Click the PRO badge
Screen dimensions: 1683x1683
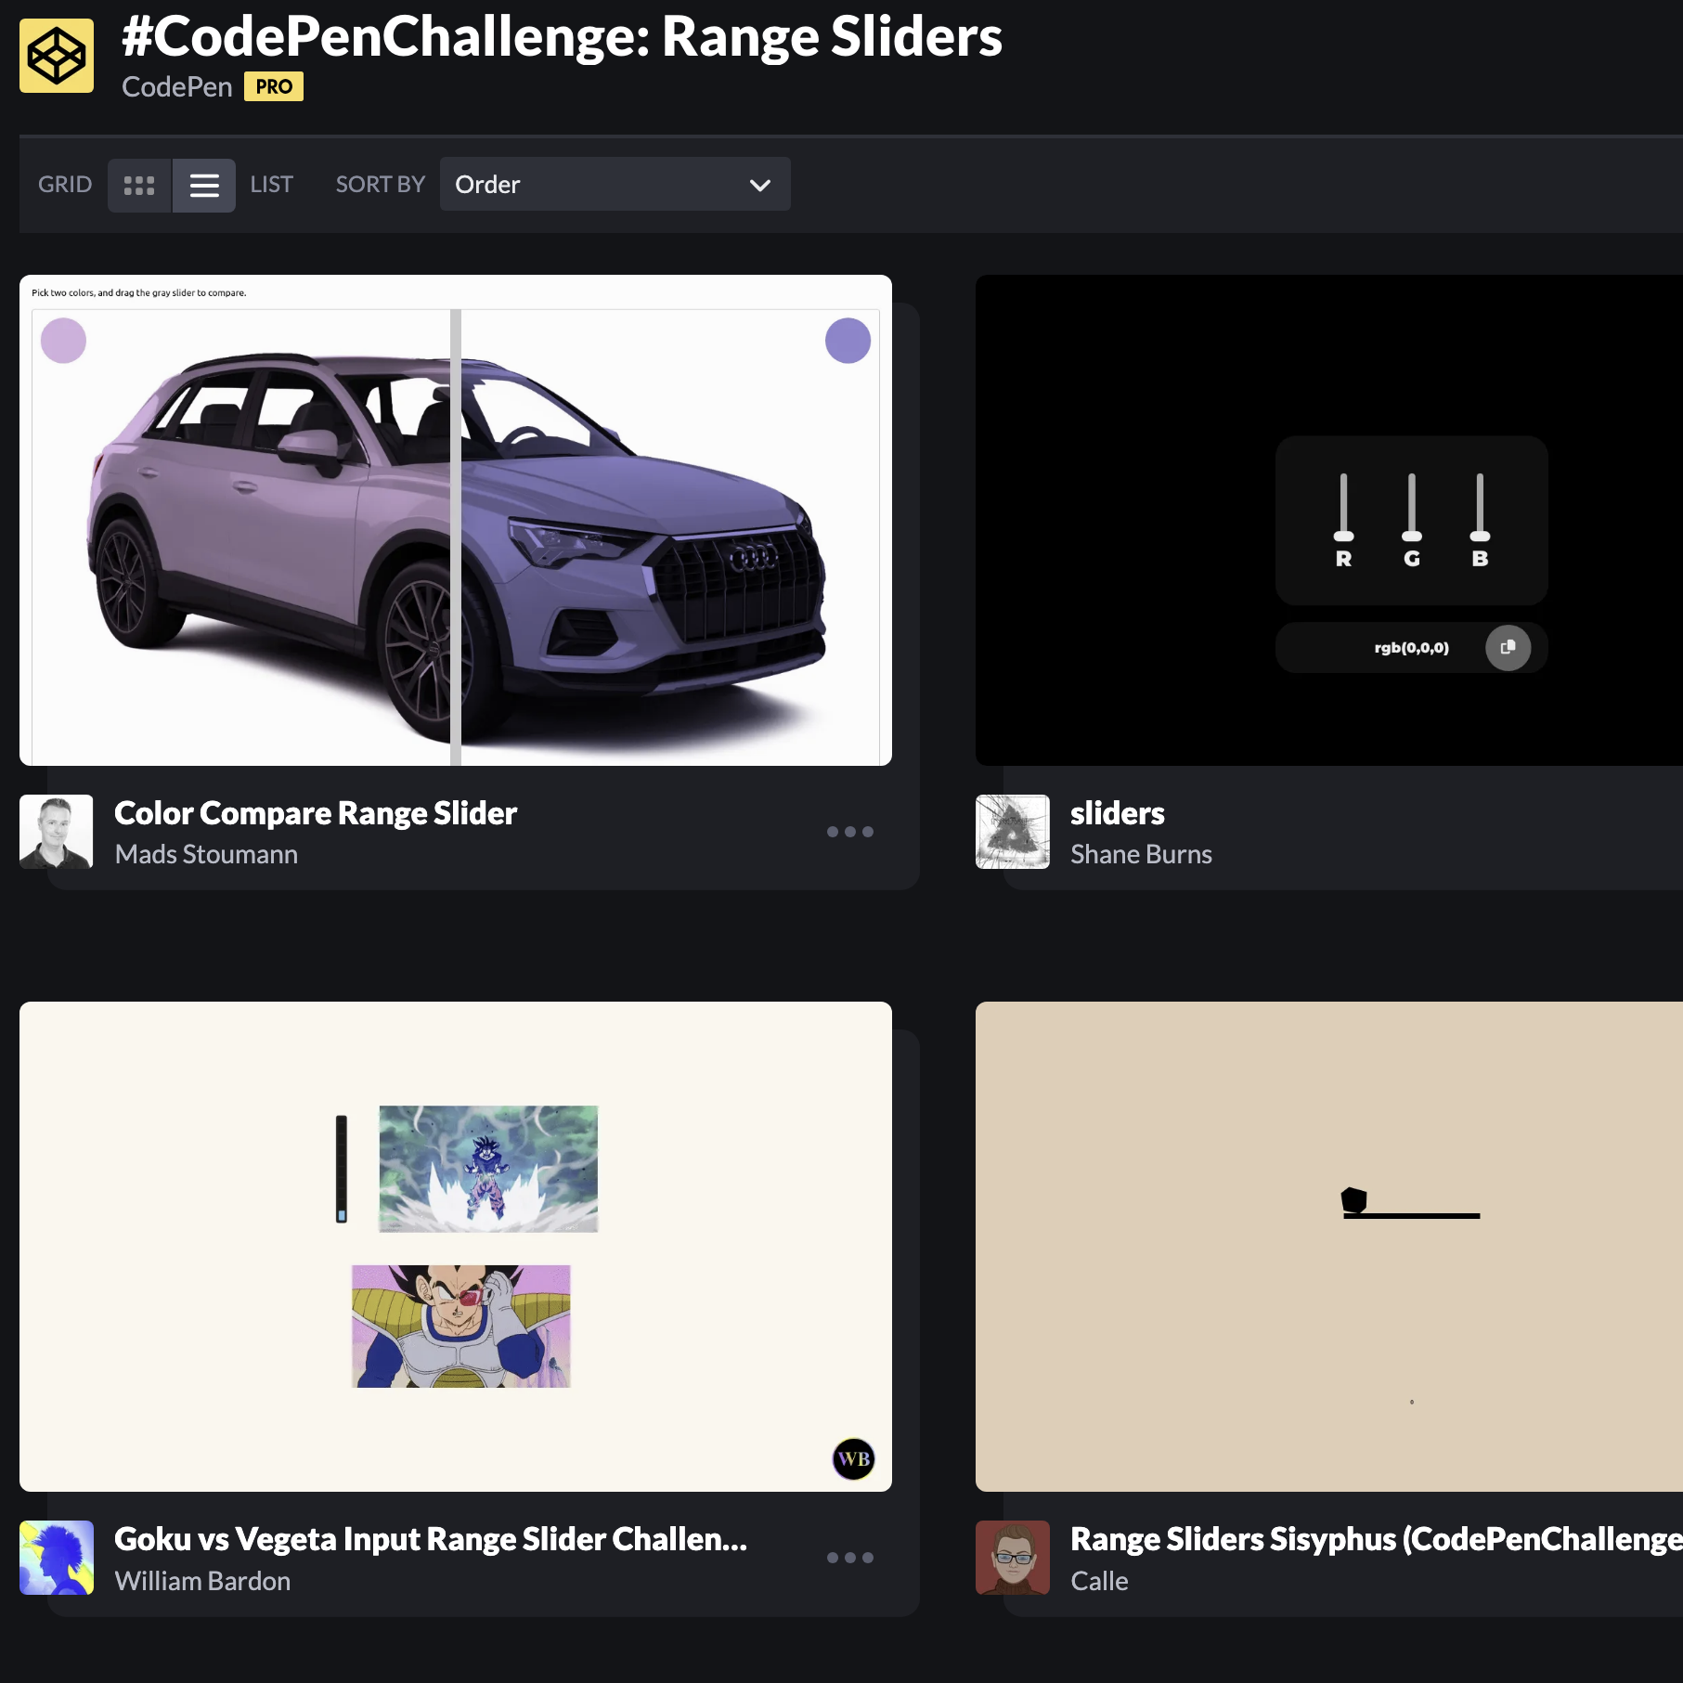click(274, 86)
